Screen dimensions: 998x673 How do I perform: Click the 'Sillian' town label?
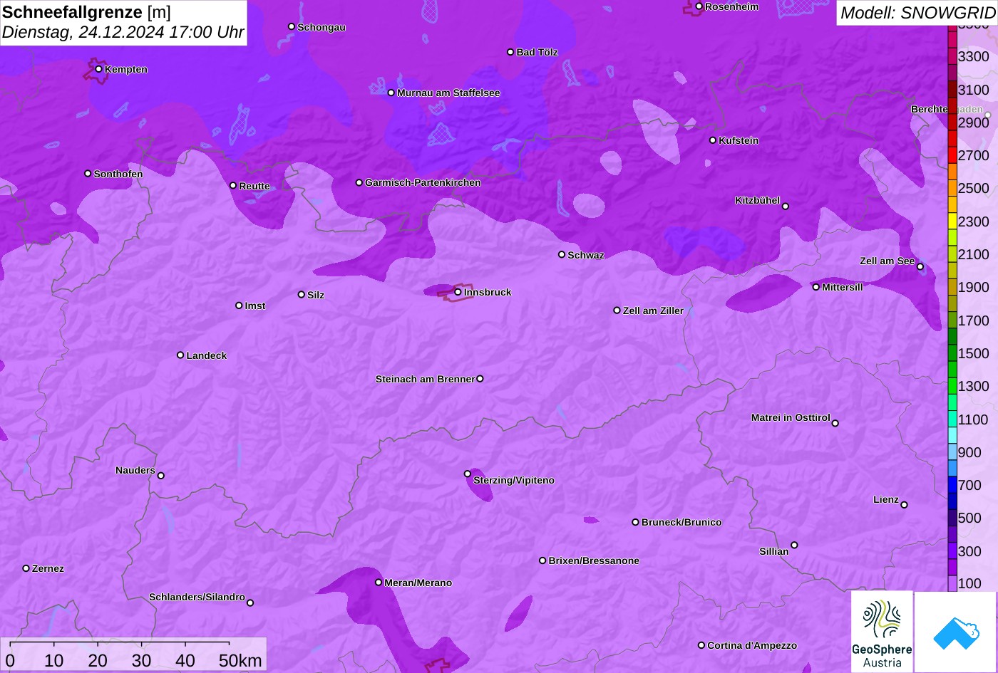pyautogui.click(x=774, y=551)
